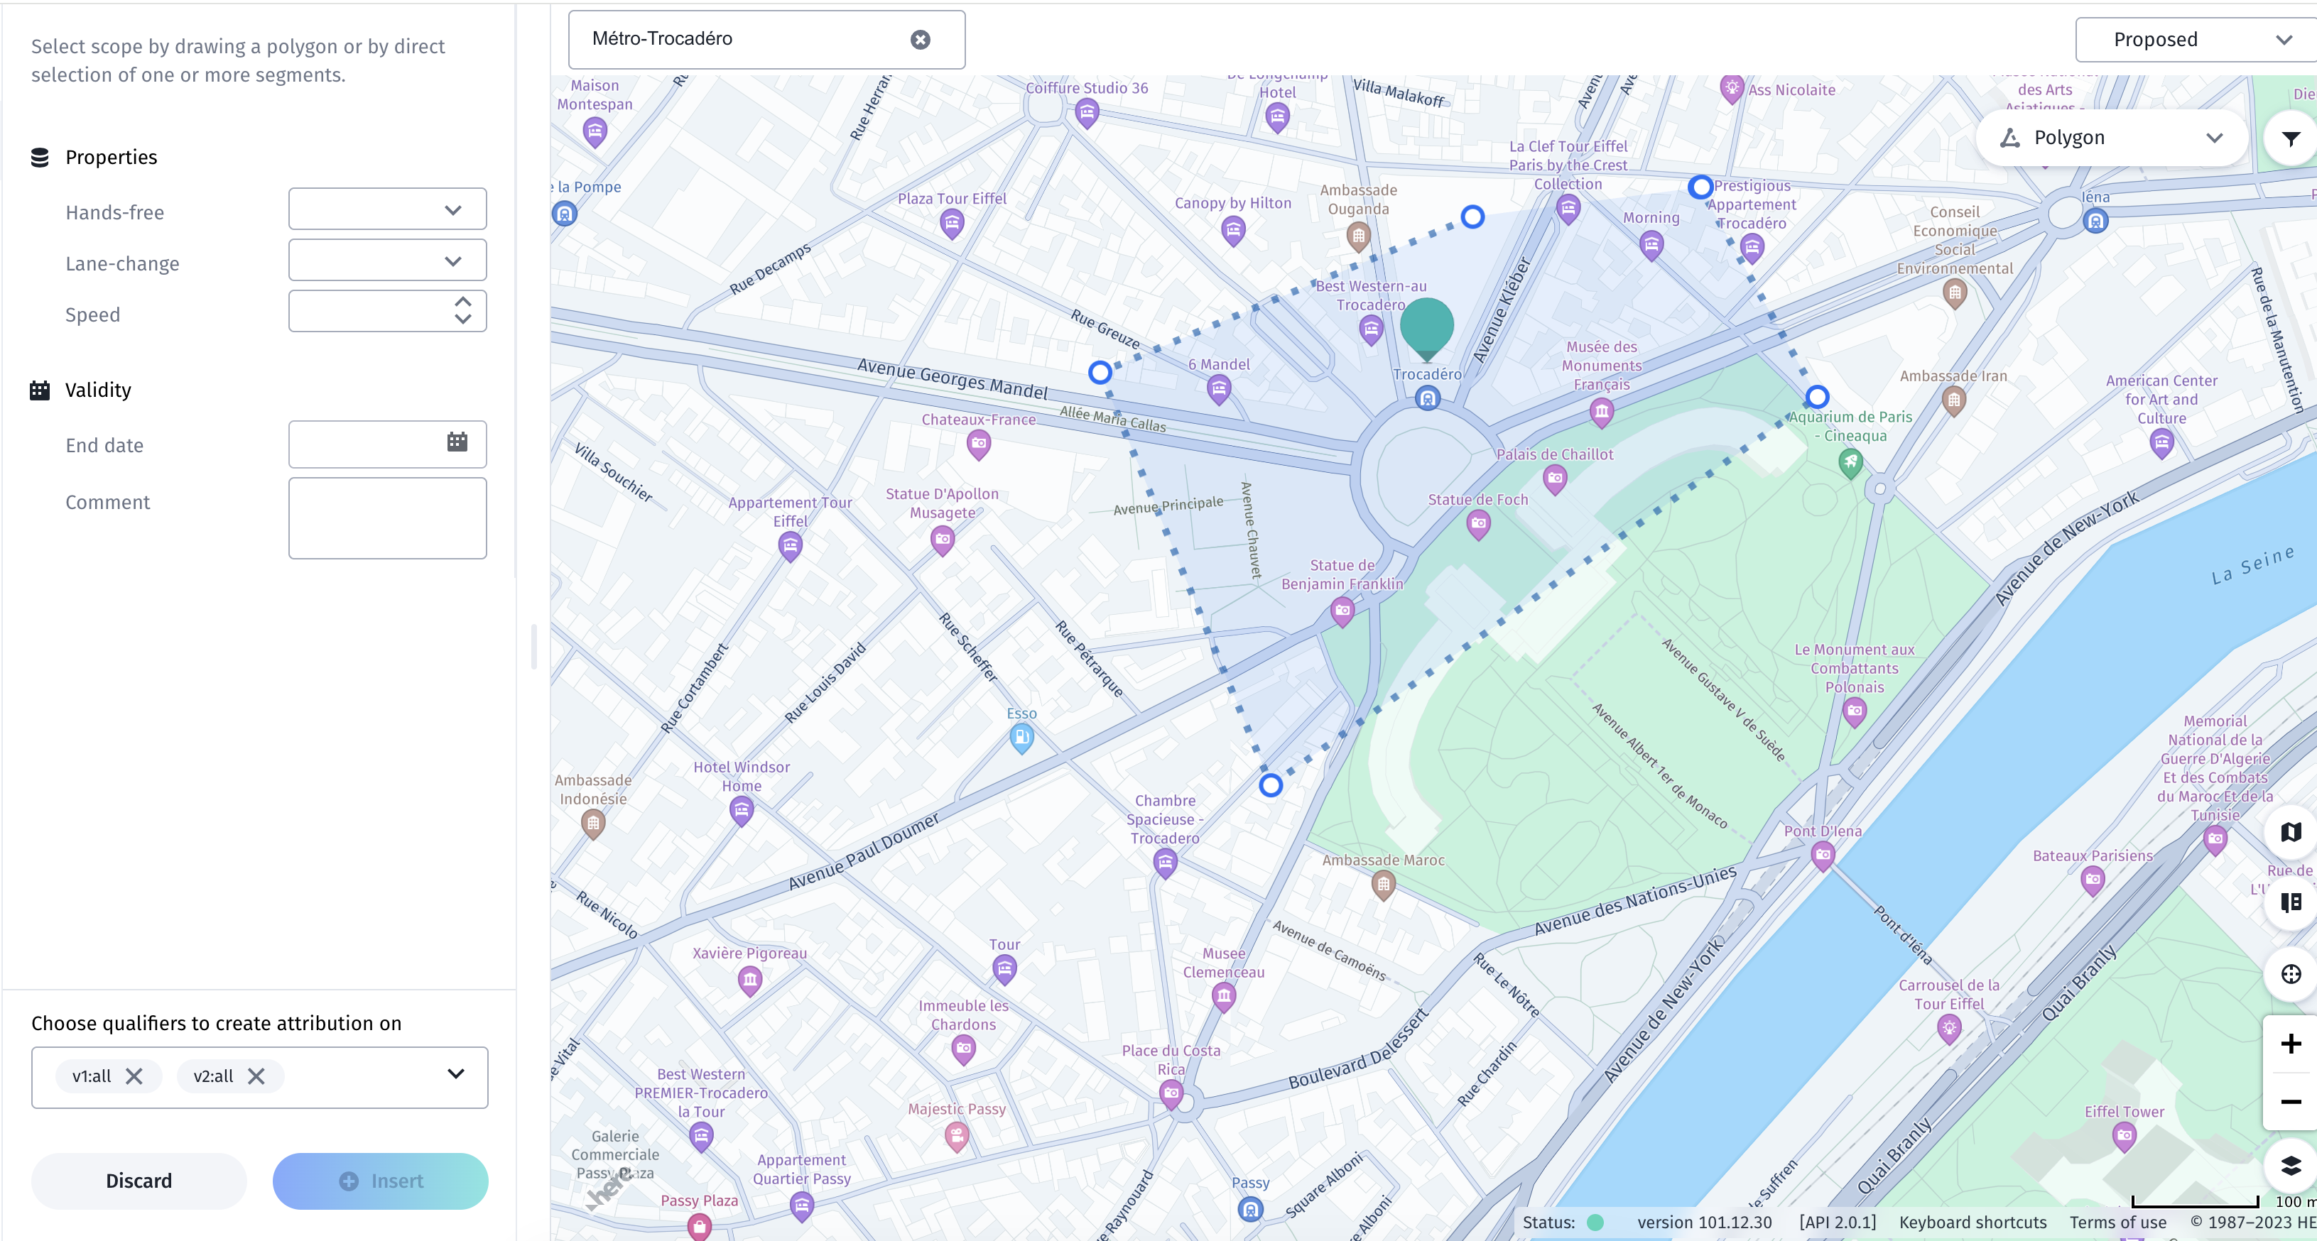
Task: Zoom in with the plus button
Action: tap(2291, 1044)
